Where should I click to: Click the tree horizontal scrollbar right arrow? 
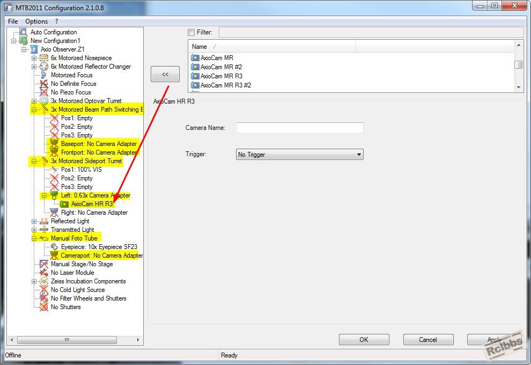click(x=138, y=340)
